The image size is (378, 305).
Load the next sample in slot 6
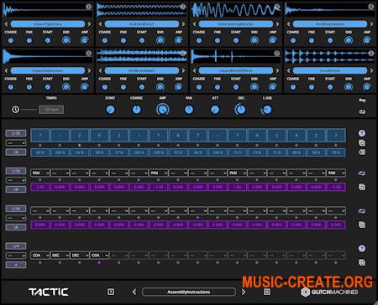pos(183,70)
